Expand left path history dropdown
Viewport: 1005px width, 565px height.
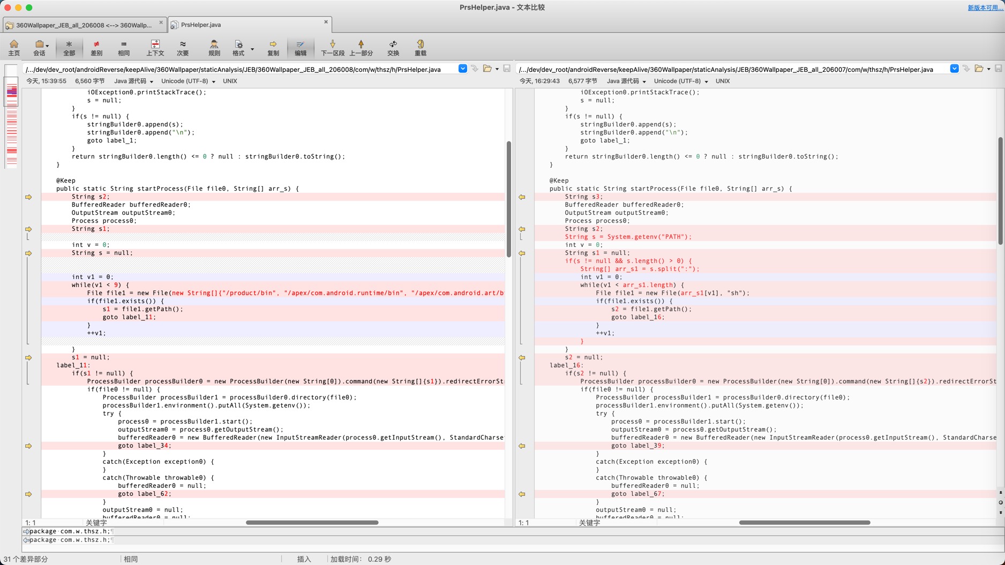(462, 69)
